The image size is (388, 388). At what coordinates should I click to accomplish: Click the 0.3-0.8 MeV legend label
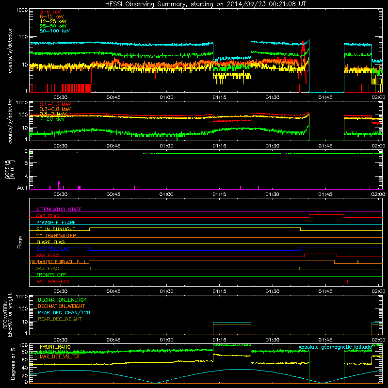[x=55, y=109]
